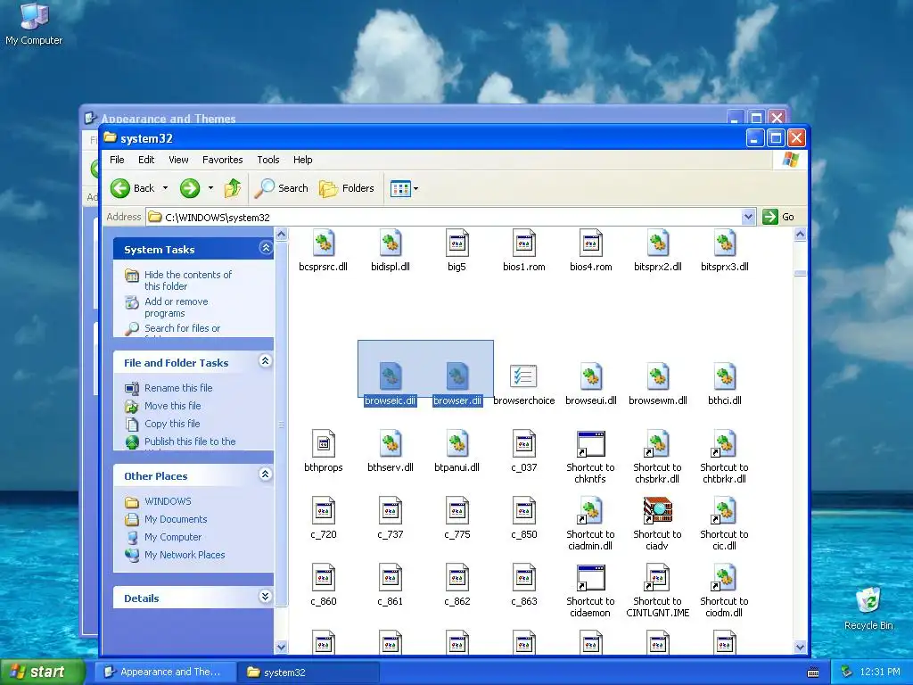Select the bios4.rom file icon
Viewport: 913px width, 685px height.
591,243
